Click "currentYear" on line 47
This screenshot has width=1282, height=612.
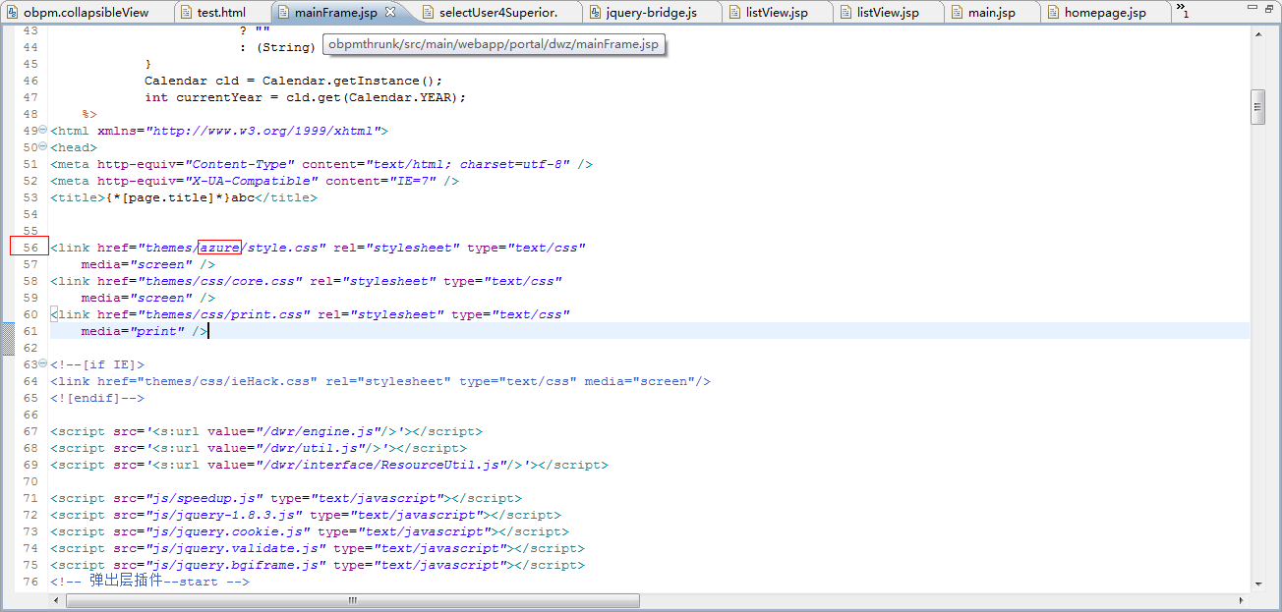point(219,97)
